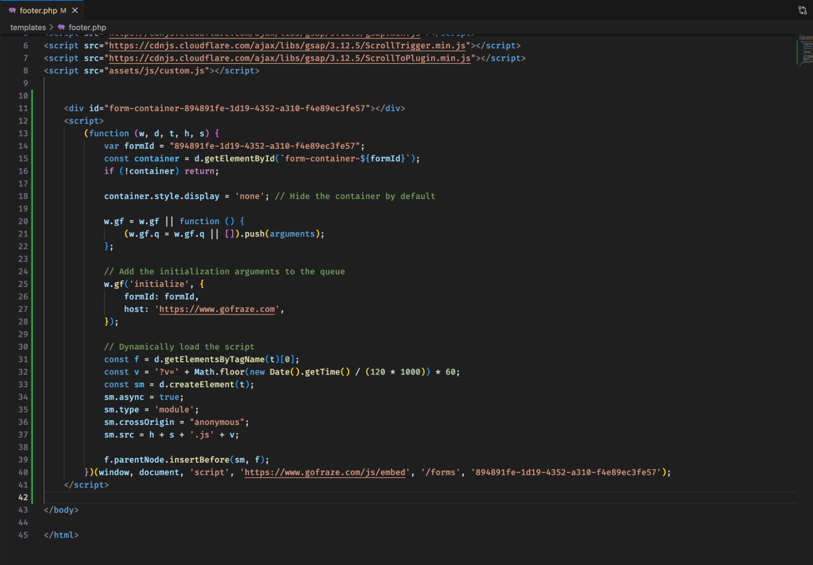This screenshot has height=565, width=813.
Task: Click the closing html tag on line 45
Action: coord(61,535)
